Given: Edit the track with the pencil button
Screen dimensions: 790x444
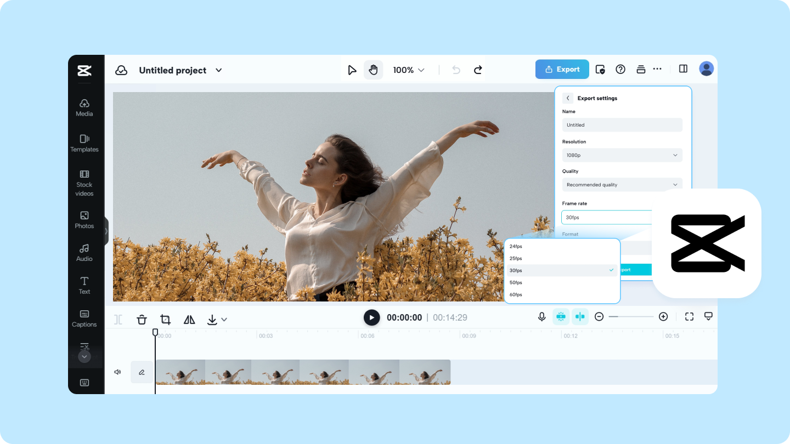Looking at the screenshot, I should coord(142,372).
